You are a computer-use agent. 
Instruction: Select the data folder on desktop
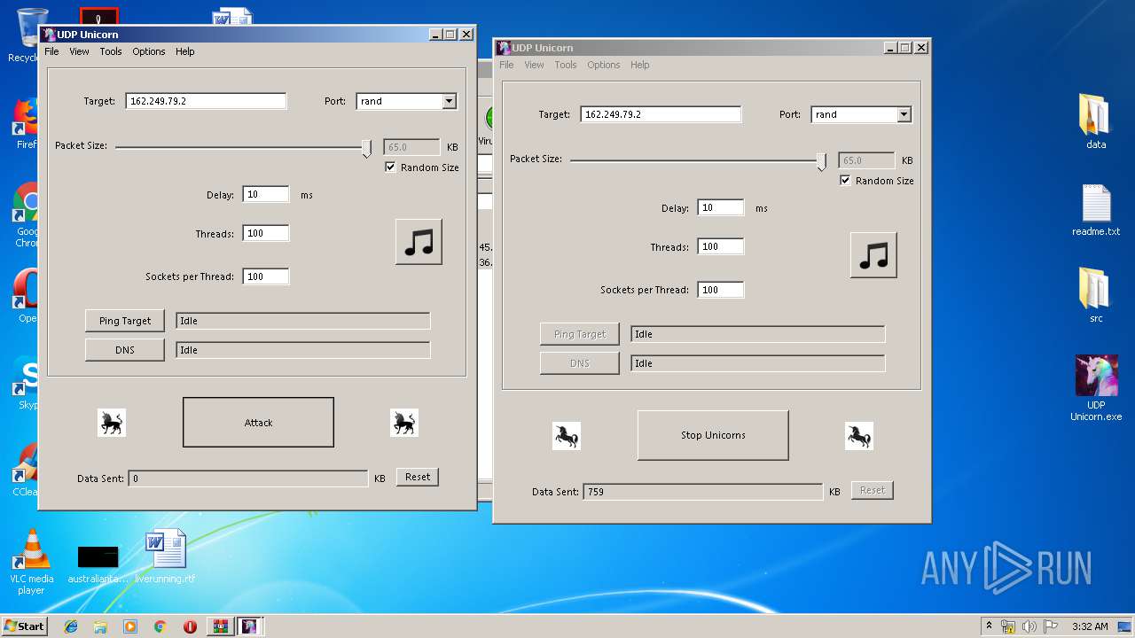point(1096,121)
